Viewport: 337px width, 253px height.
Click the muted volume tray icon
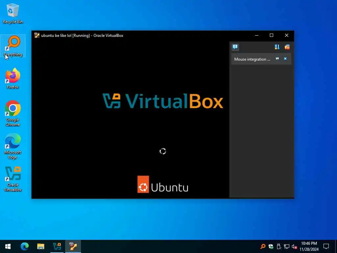[294, 246]
